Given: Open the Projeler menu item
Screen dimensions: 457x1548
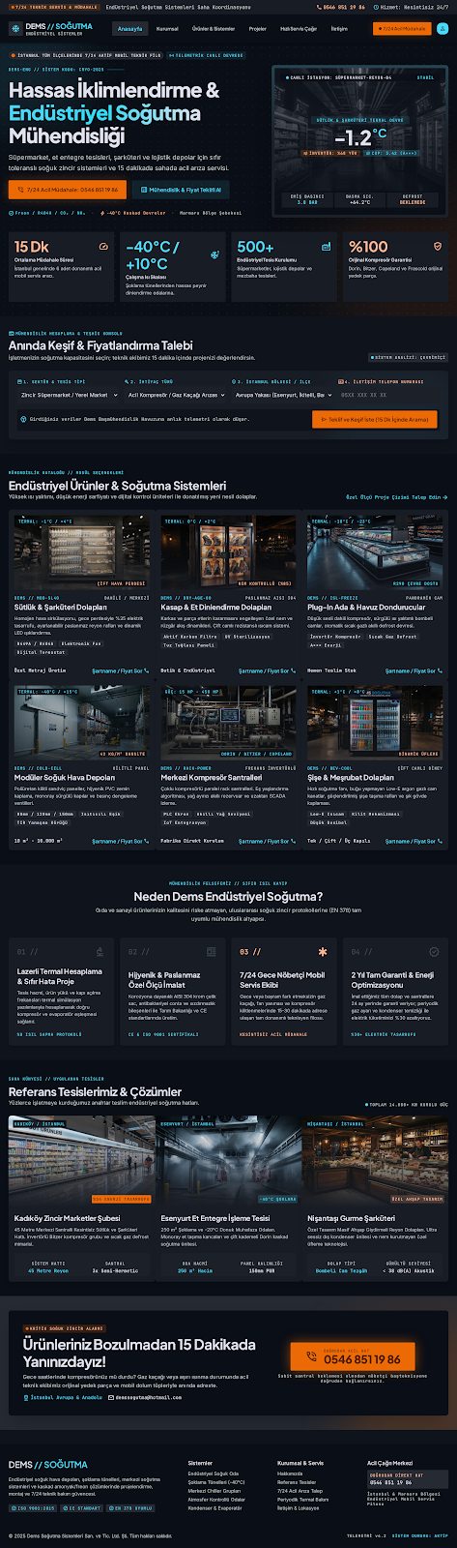Looking at the screenshot, I should 258,29.
